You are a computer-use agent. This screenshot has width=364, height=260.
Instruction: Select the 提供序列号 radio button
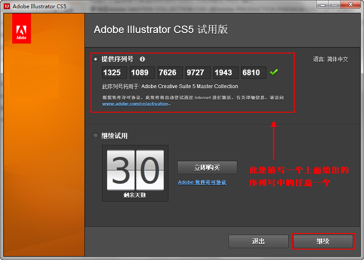pos(95,59)
